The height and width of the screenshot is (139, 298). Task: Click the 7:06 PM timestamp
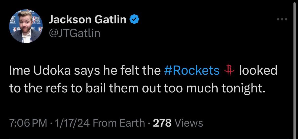point(28,123)
